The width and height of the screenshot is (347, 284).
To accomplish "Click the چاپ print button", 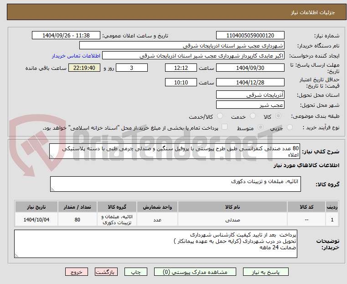I will click(x=136, y=272).
